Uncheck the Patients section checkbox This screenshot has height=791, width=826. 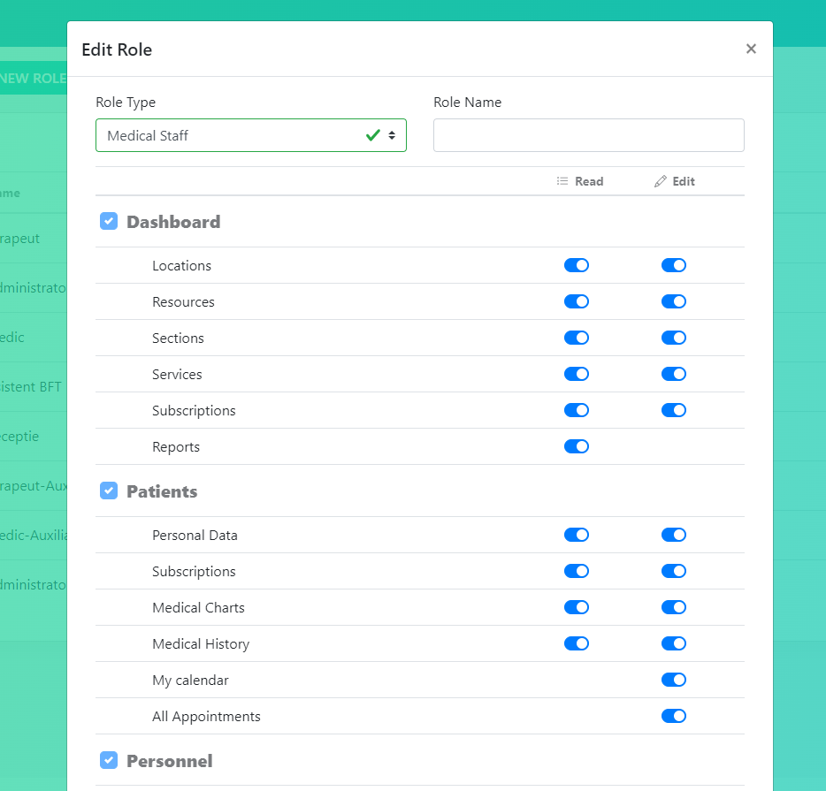pyautogui.click(x=109, y=491)
